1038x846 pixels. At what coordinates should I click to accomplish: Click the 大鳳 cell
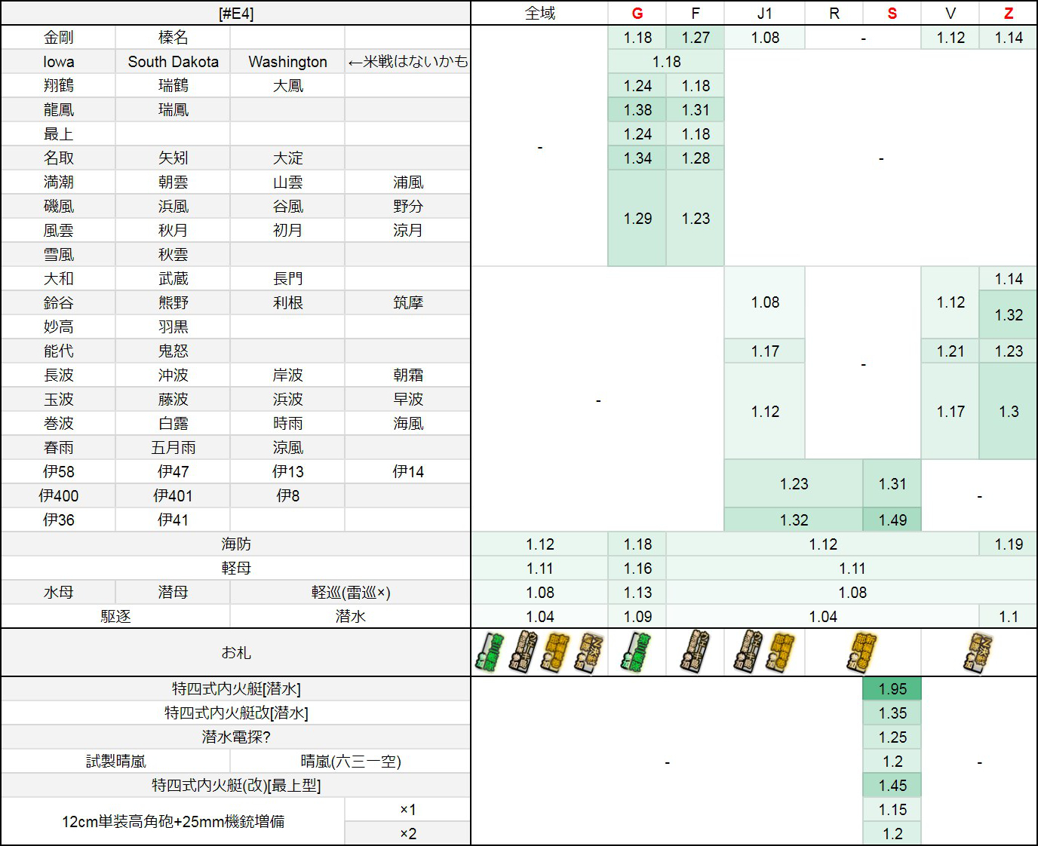[x=288, y=86]
